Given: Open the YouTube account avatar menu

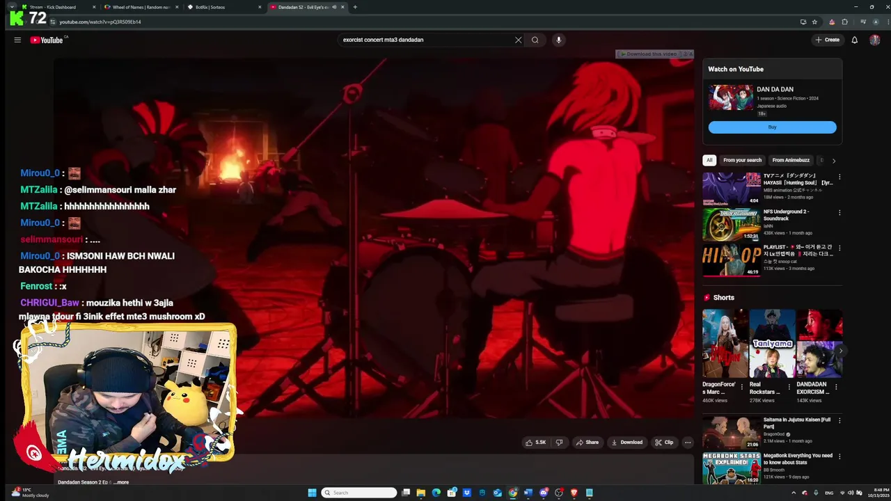Looking at the screenshot, I should point(875,40).
